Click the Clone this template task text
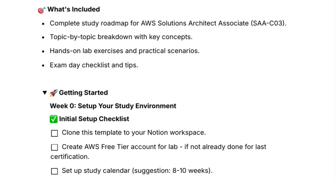Viewport: 335px width, 182px height. click(134, 133)
